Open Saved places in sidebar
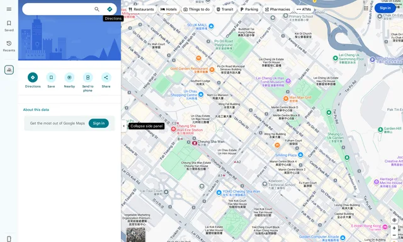Screen dimensions: 403x242 click(x=9, y=26)
